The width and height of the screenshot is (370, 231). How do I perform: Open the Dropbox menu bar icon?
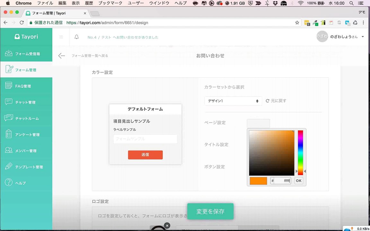point(275,3)
